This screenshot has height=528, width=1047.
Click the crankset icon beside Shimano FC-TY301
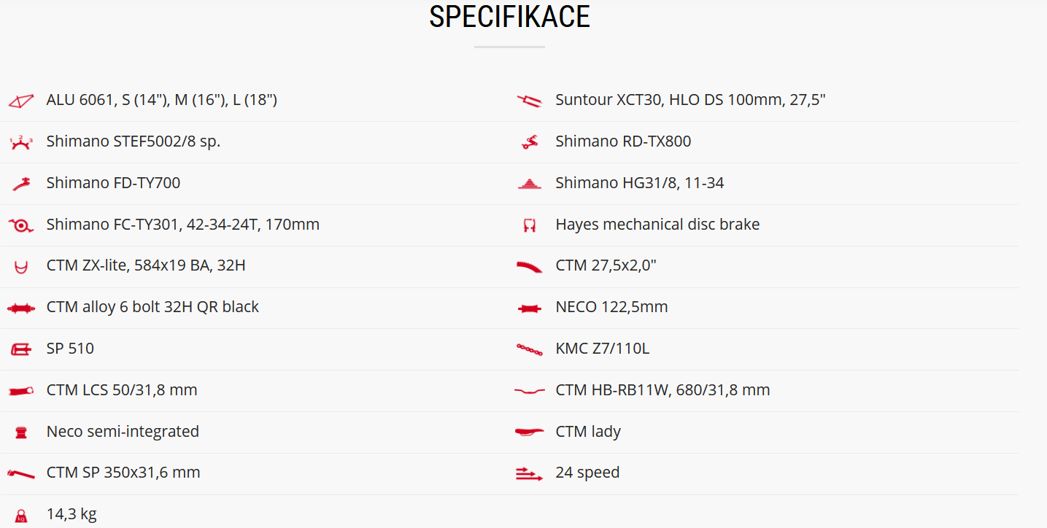[21, 225]
